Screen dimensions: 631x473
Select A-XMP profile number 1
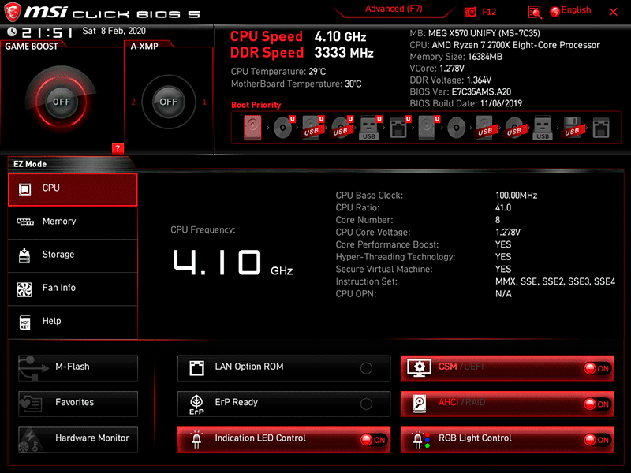click(x=204, y=102)
